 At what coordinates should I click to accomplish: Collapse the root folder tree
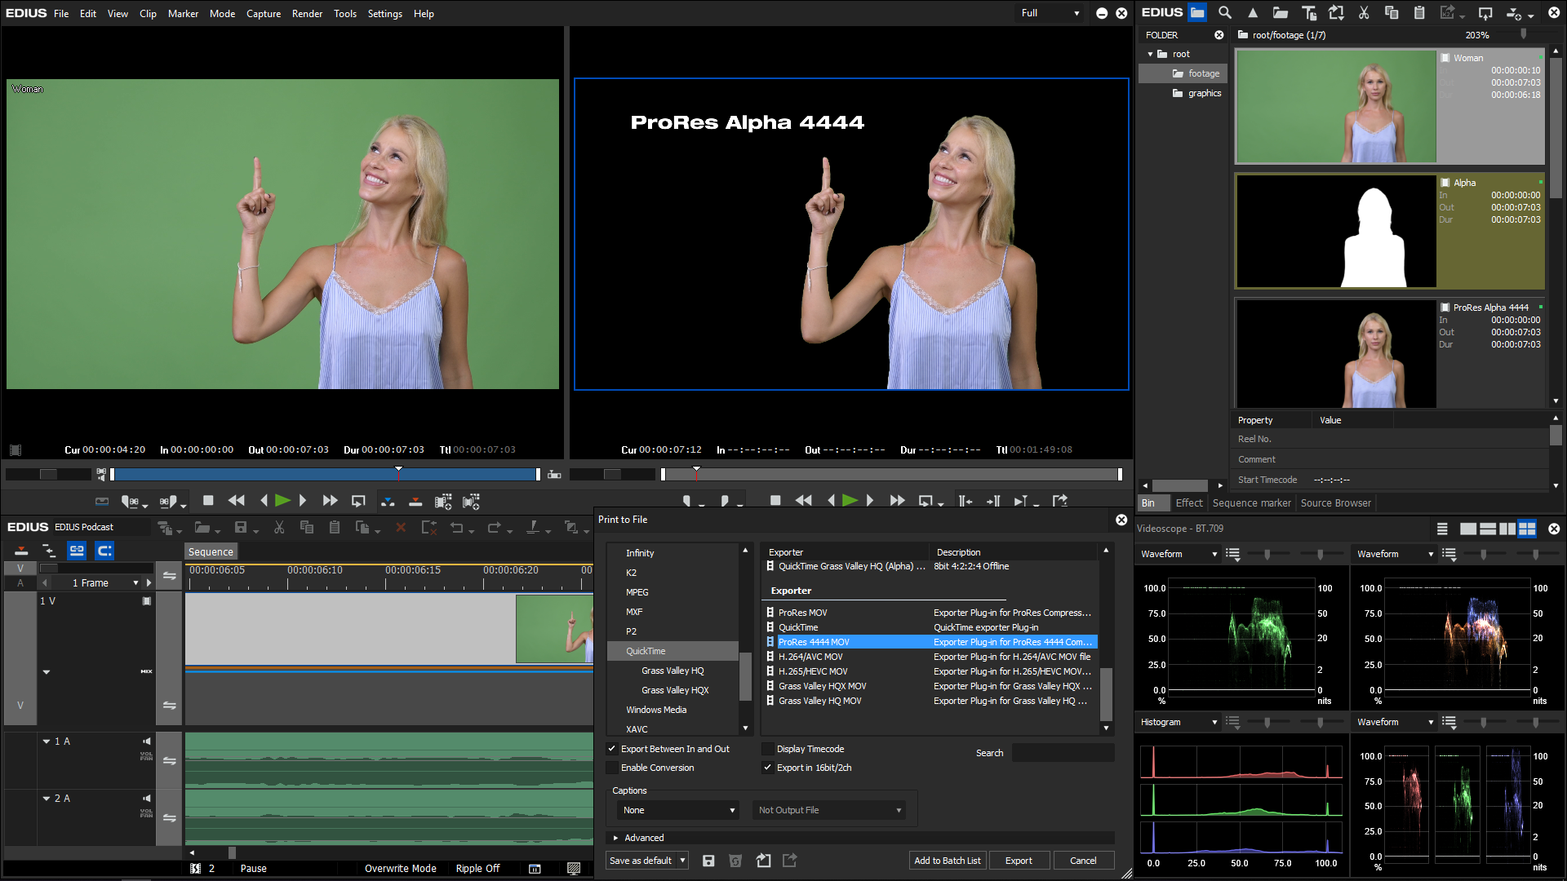pos(1151,54)
